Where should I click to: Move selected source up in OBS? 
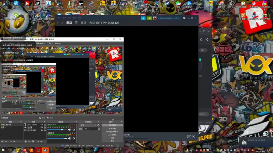[37, 142]
